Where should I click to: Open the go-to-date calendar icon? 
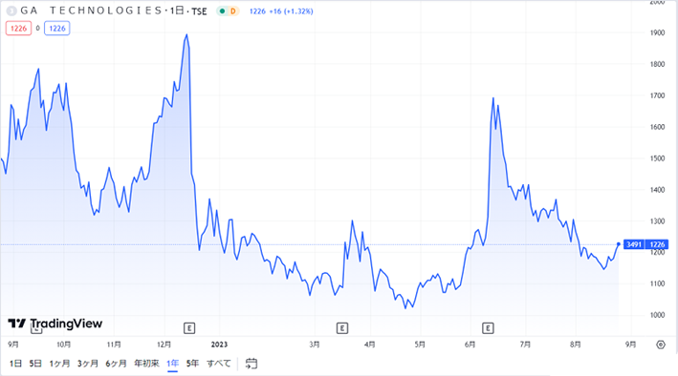pyautogui.click(x=252, y=364)
